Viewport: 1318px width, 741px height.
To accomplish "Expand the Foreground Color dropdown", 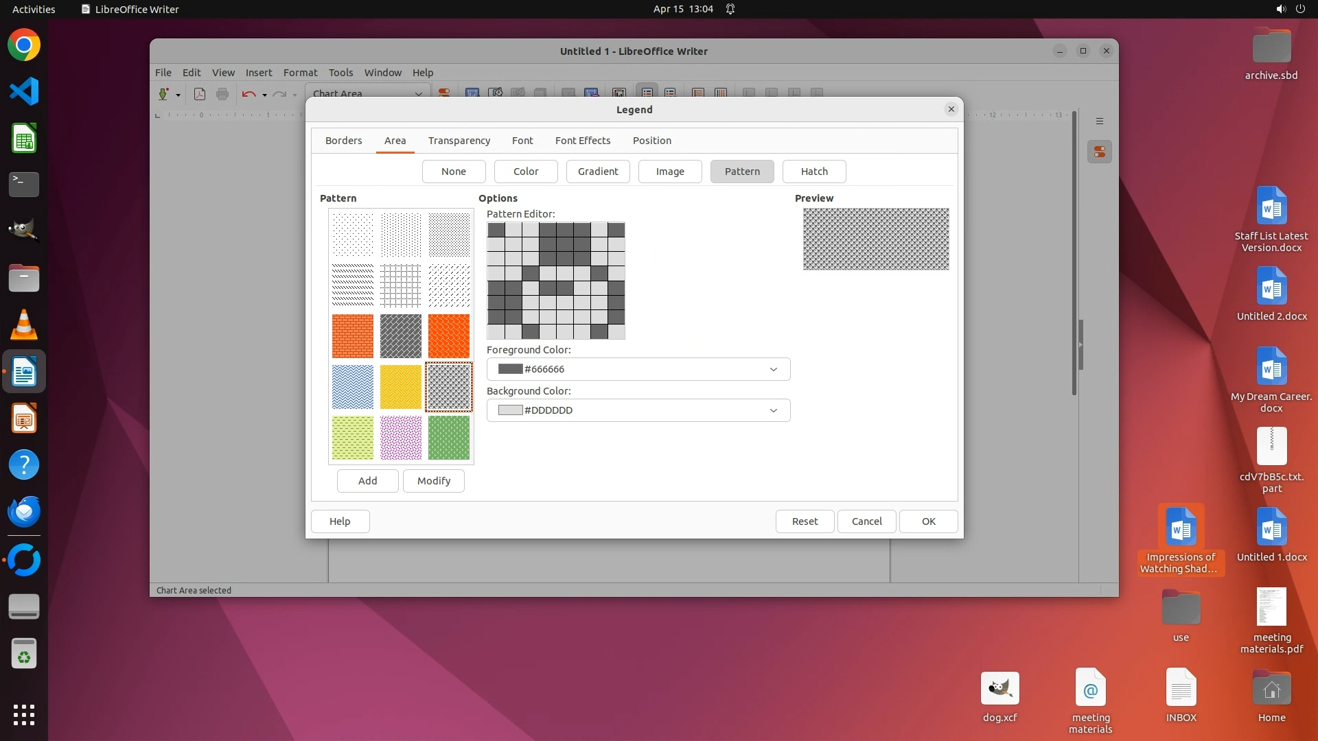I will (x=774, y=369).
